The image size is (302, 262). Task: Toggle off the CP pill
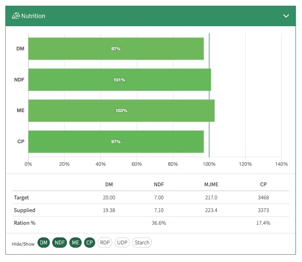pos(89,242)
